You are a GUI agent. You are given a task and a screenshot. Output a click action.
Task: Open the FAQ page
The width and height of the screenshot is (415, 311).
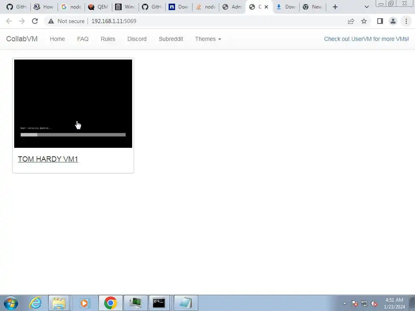coord(83,39)
